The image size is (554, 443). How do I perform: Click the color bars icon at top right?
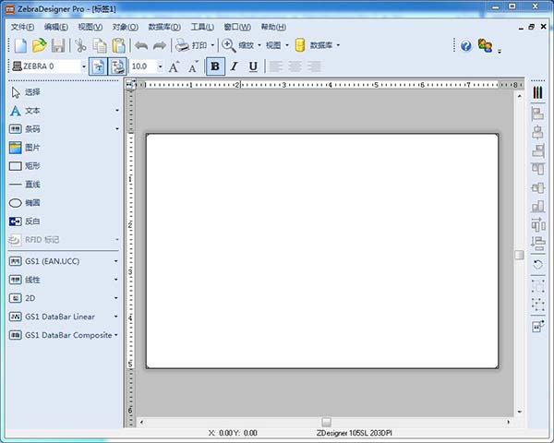click(538, 92)
